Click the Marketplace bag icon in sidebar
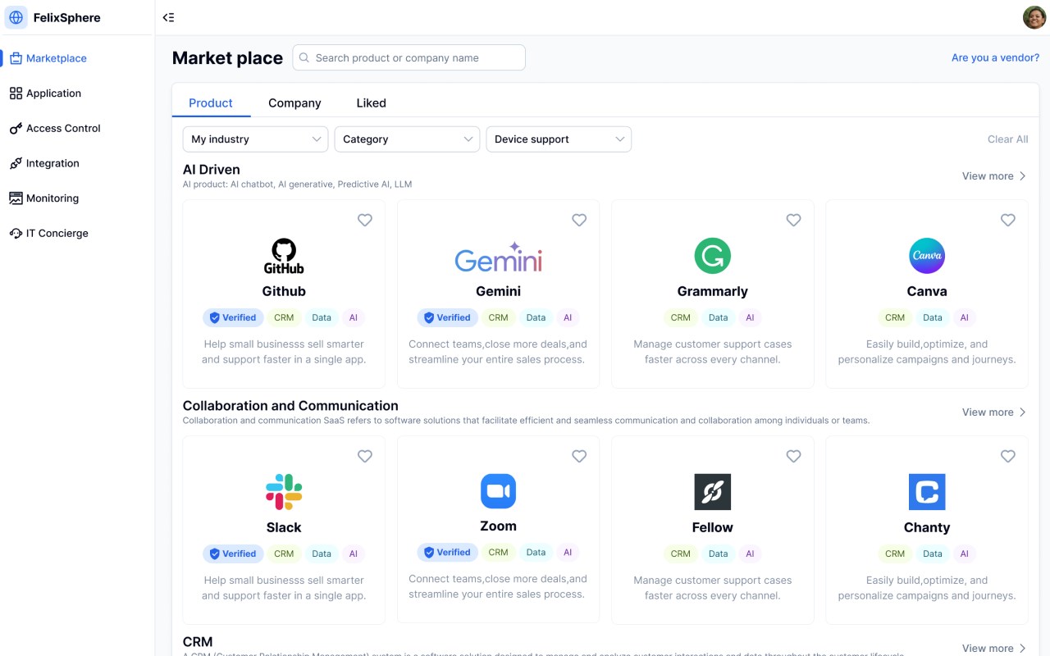The height and width of the screenshot is (656, 1050). pos(16,58)
